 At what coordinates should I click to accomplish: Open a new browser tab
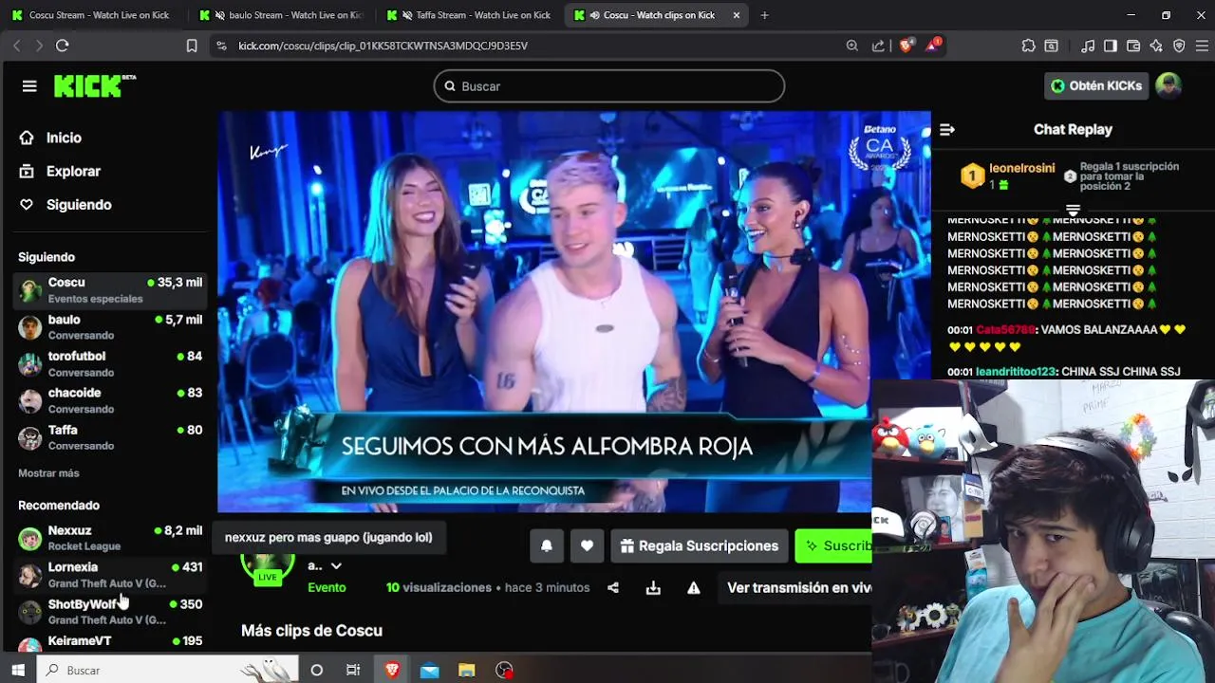(764, 15)
